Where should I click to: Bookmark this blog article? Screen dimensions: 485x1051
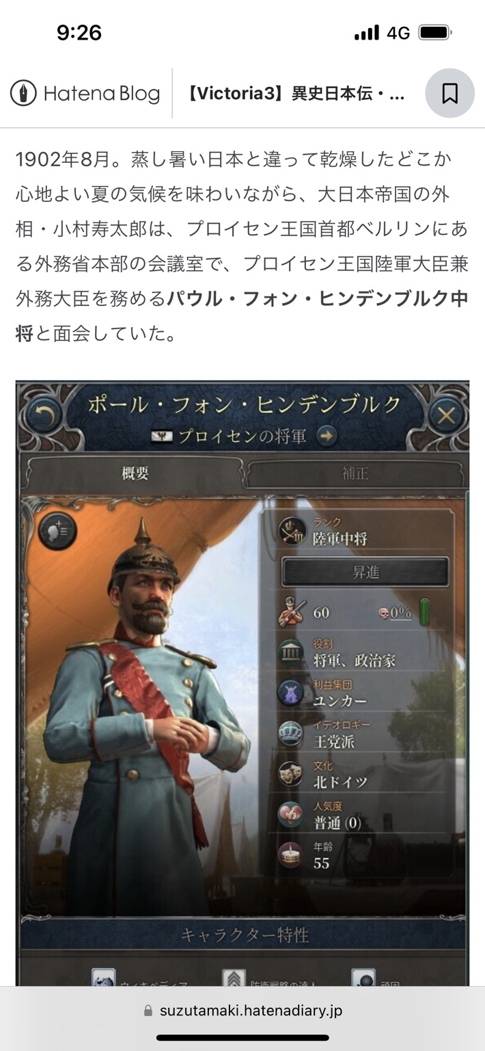(449, 94)
